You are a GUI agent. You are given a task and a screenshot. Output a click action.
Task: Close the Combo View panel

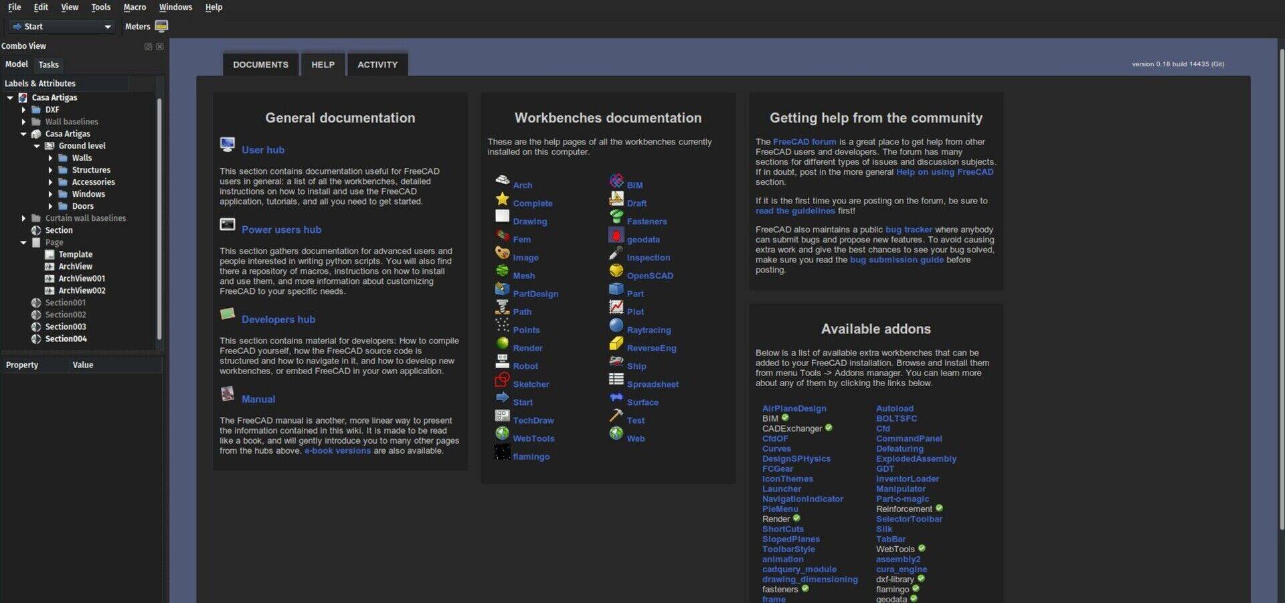tap(160, 46)
